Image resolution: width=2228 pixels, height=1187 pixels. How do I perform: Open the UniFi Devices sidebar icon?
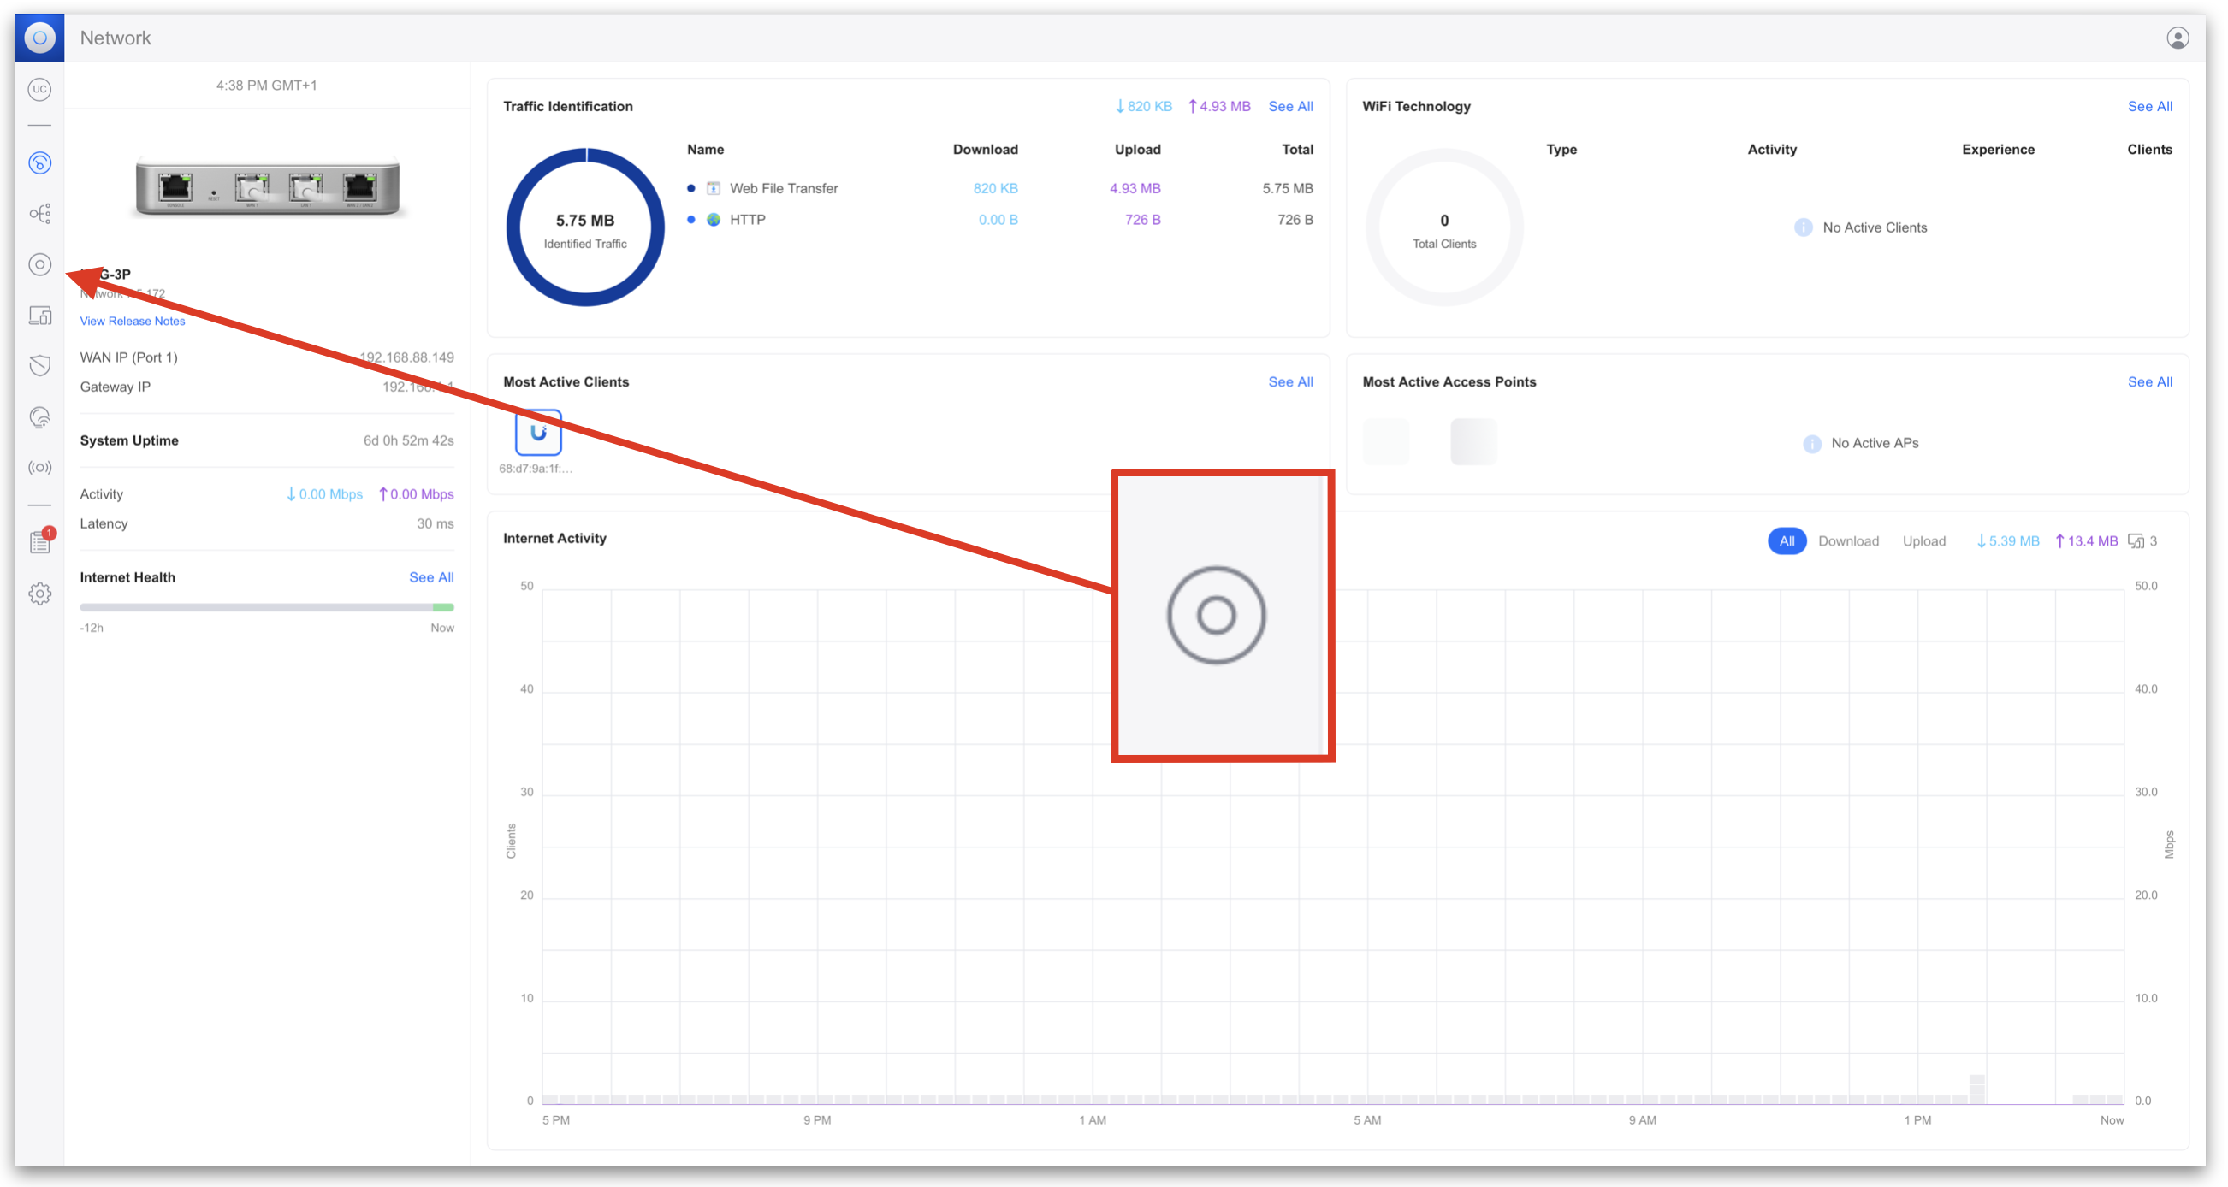[39, 264]
